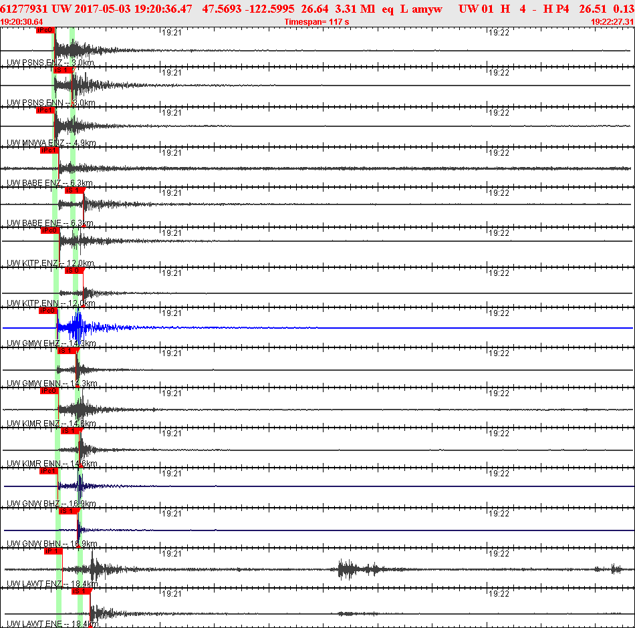Select the iS 0 pick flag on KITP ENN
This screenshot has width=635, height=628.
coord(74,271)
